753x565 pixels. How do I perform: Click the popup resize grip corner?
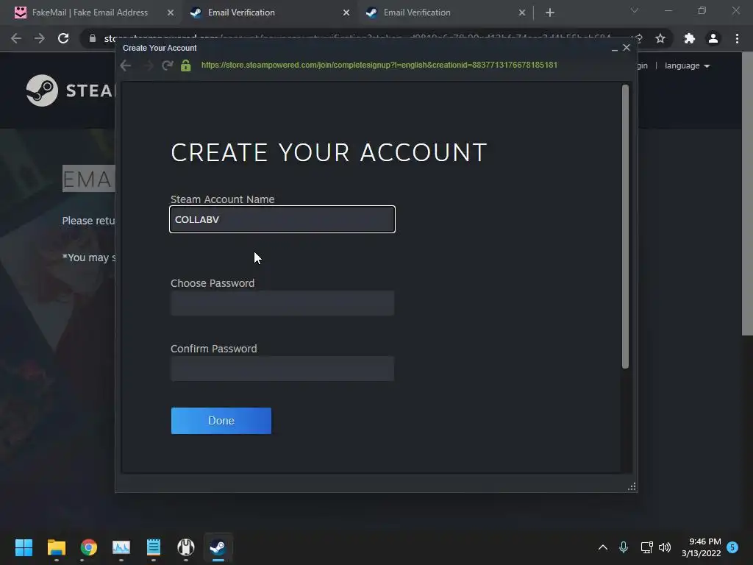[632, 486]
